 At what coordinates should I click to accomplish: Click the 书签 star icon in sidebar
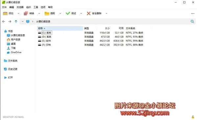pos(5,31)
